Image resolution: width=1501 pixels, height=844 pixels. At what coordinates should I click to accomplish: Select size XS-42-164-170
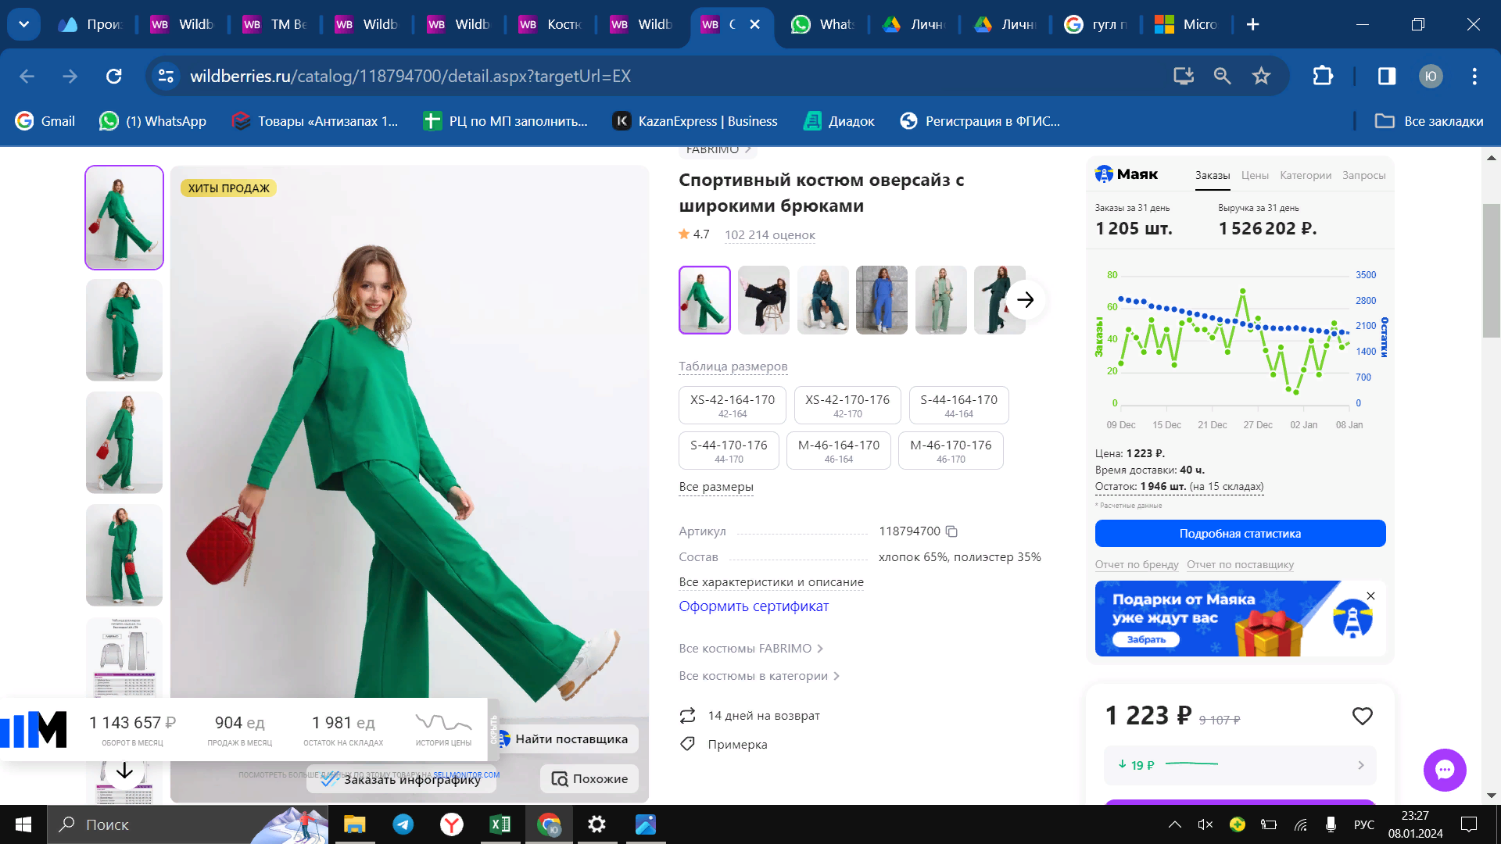coord(732,405)
